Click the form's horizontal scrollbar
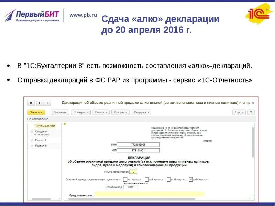The width and height of the screenshot is (275, 206). pos(132,199)
